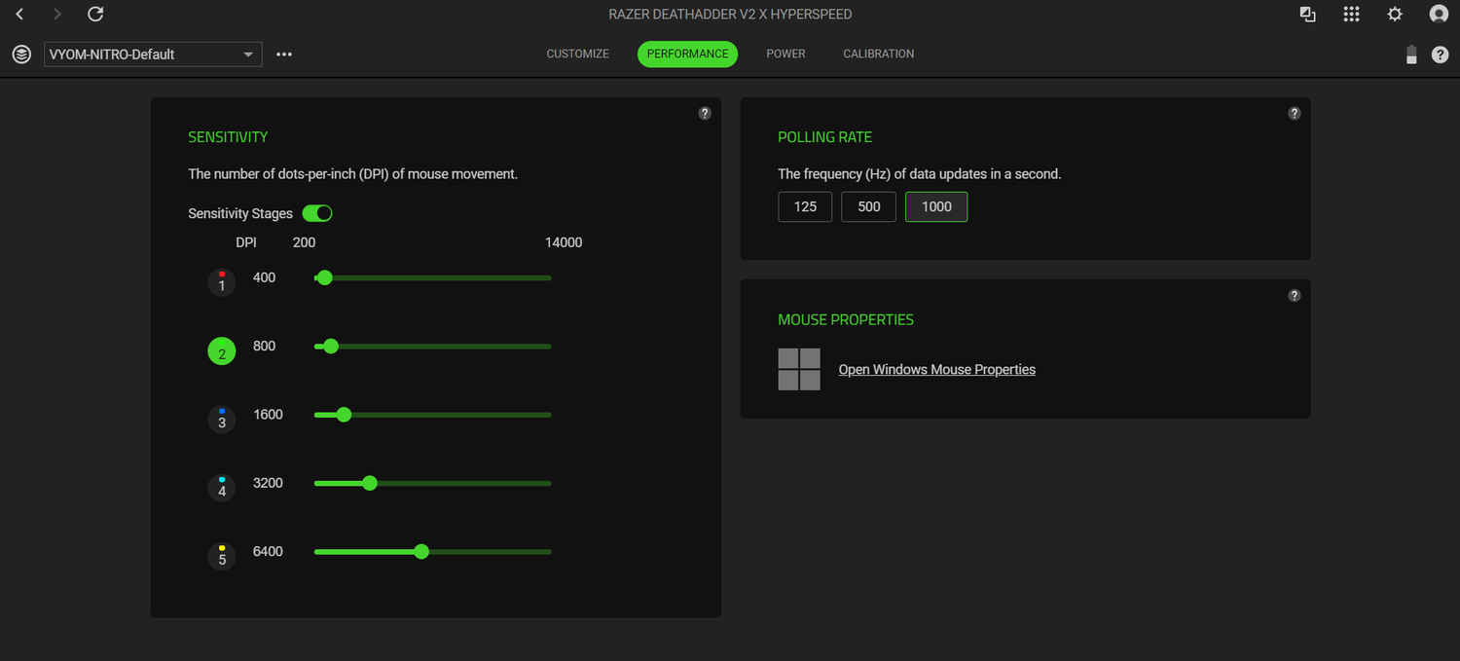Click the back navigation arrow
The height and width of the screenshot is (661, 1460).
19,14
